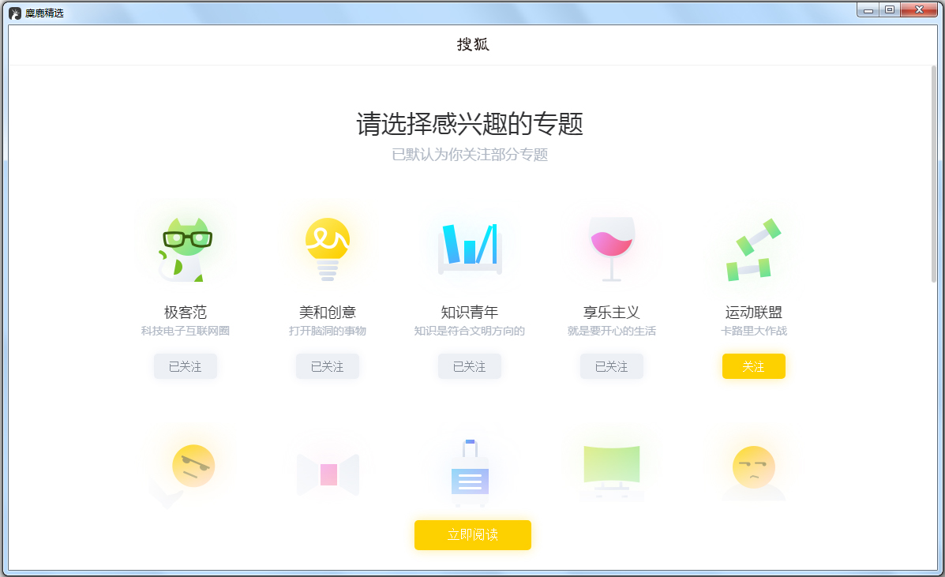Click the 极客范 cat with glasses icon

click(185, 249)
